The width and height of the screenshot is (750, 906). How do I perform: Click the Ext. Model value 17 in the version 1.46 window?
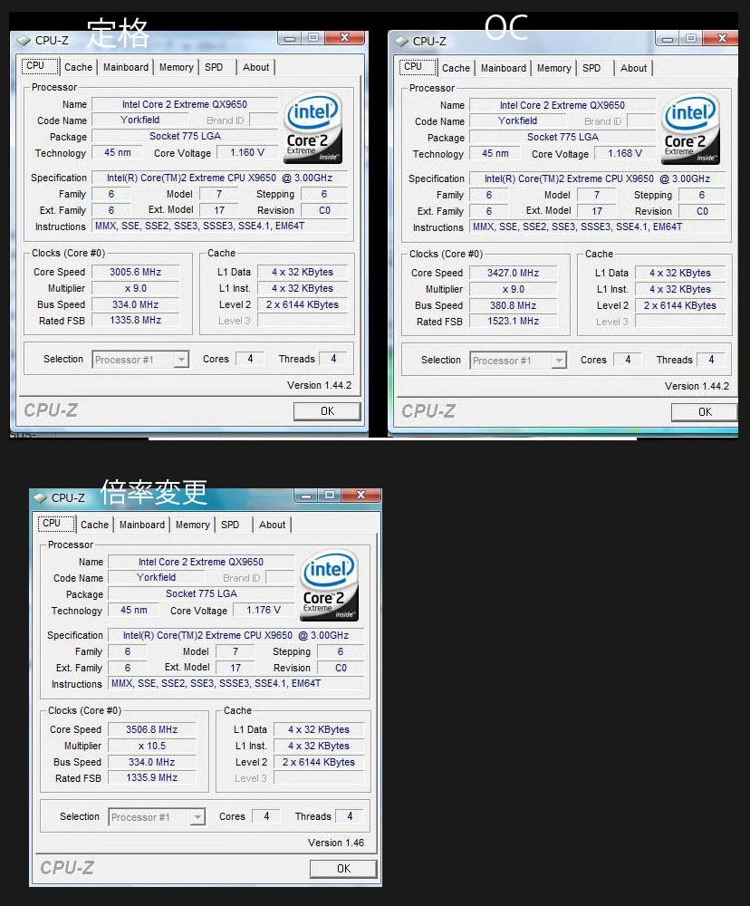click(236, 668)
